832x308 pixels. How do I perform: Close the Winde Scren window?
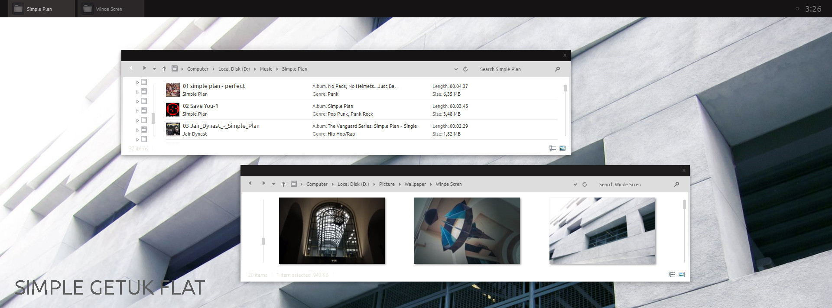coord(684,170)
